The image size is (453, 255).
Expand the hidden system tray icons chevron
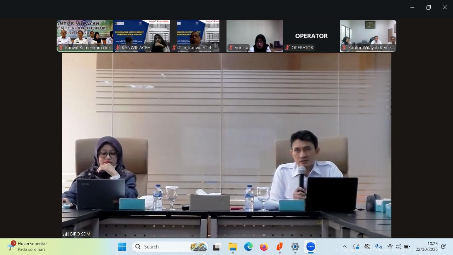coord(345,246)
